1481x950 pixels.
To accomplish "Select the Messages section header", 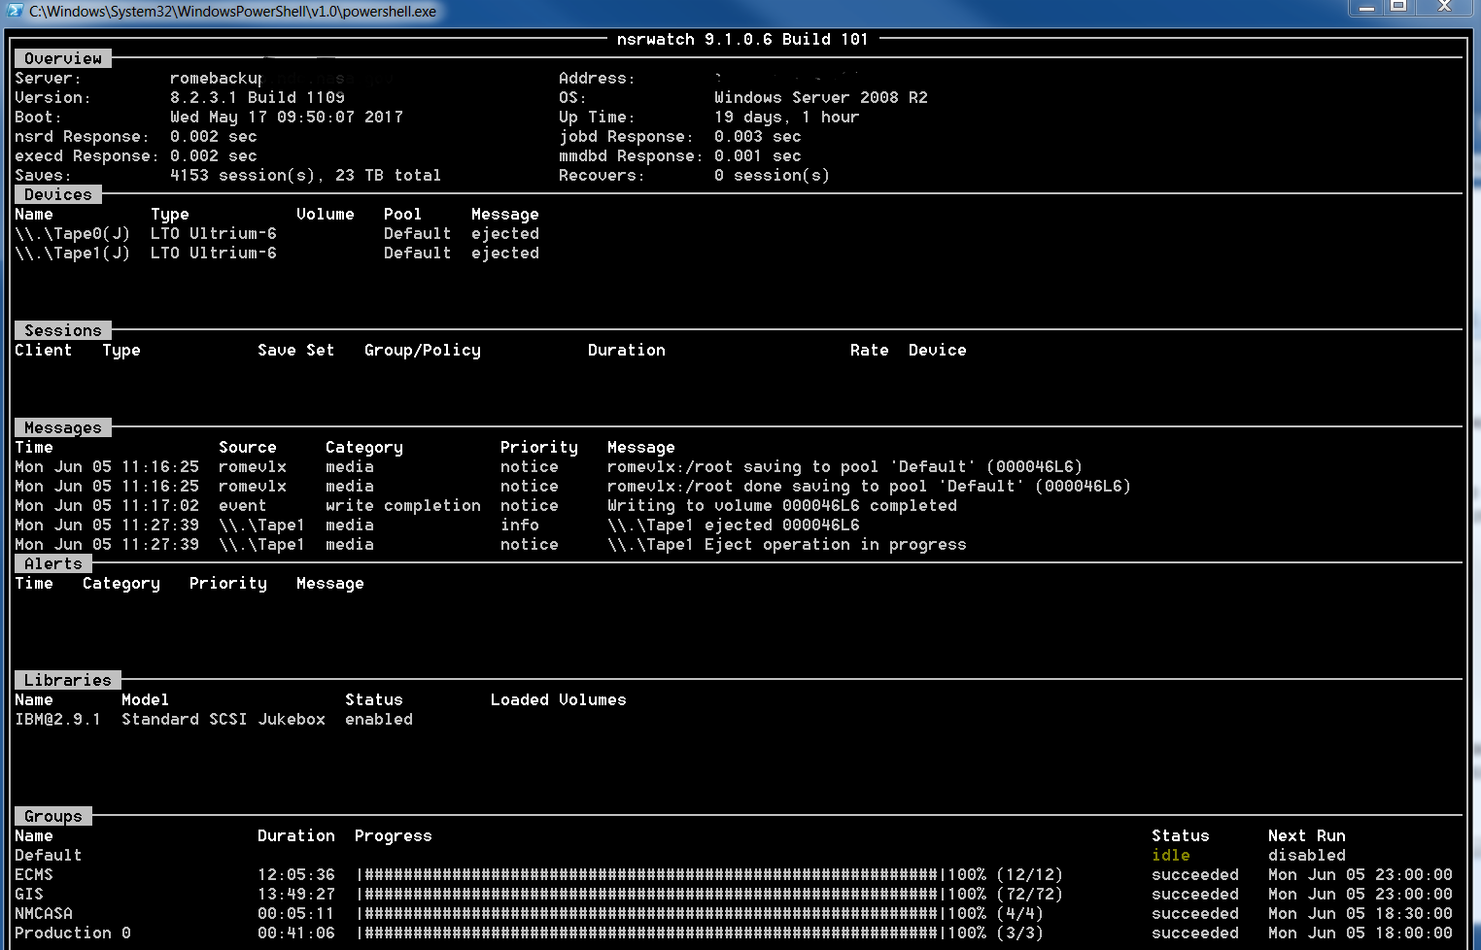I will (63, 427).
